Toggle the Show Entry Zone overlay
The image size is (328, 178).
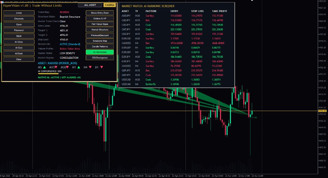(x=100, y=13)
